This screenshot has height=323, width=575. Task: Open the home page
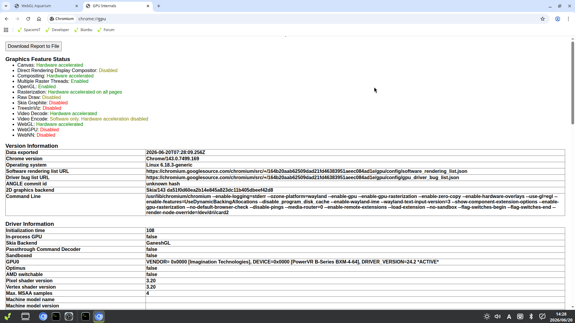pyautogui.click(x=39, y=19)
